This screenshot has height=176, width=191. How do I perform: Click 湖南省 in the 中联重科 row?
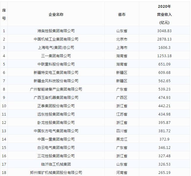(x=122, y=64)
